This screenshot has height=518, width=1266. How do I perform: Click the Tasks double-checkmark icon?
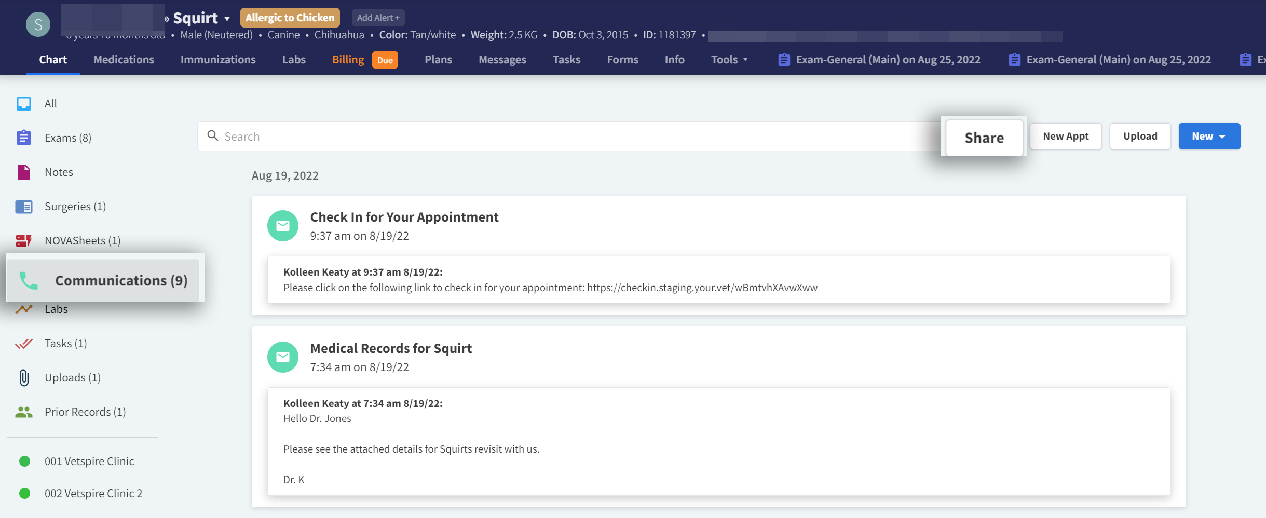point(24,343)
